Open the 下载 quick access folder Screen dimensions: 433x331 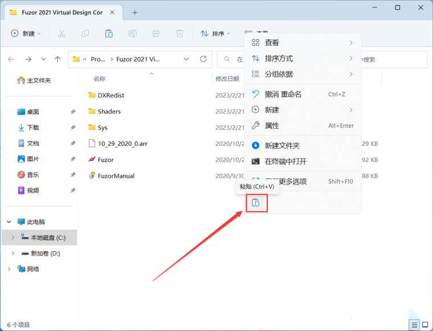pyautogui.click(x=33, y=128)
